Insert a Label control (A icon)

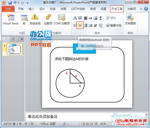click(x=75, y=18)
